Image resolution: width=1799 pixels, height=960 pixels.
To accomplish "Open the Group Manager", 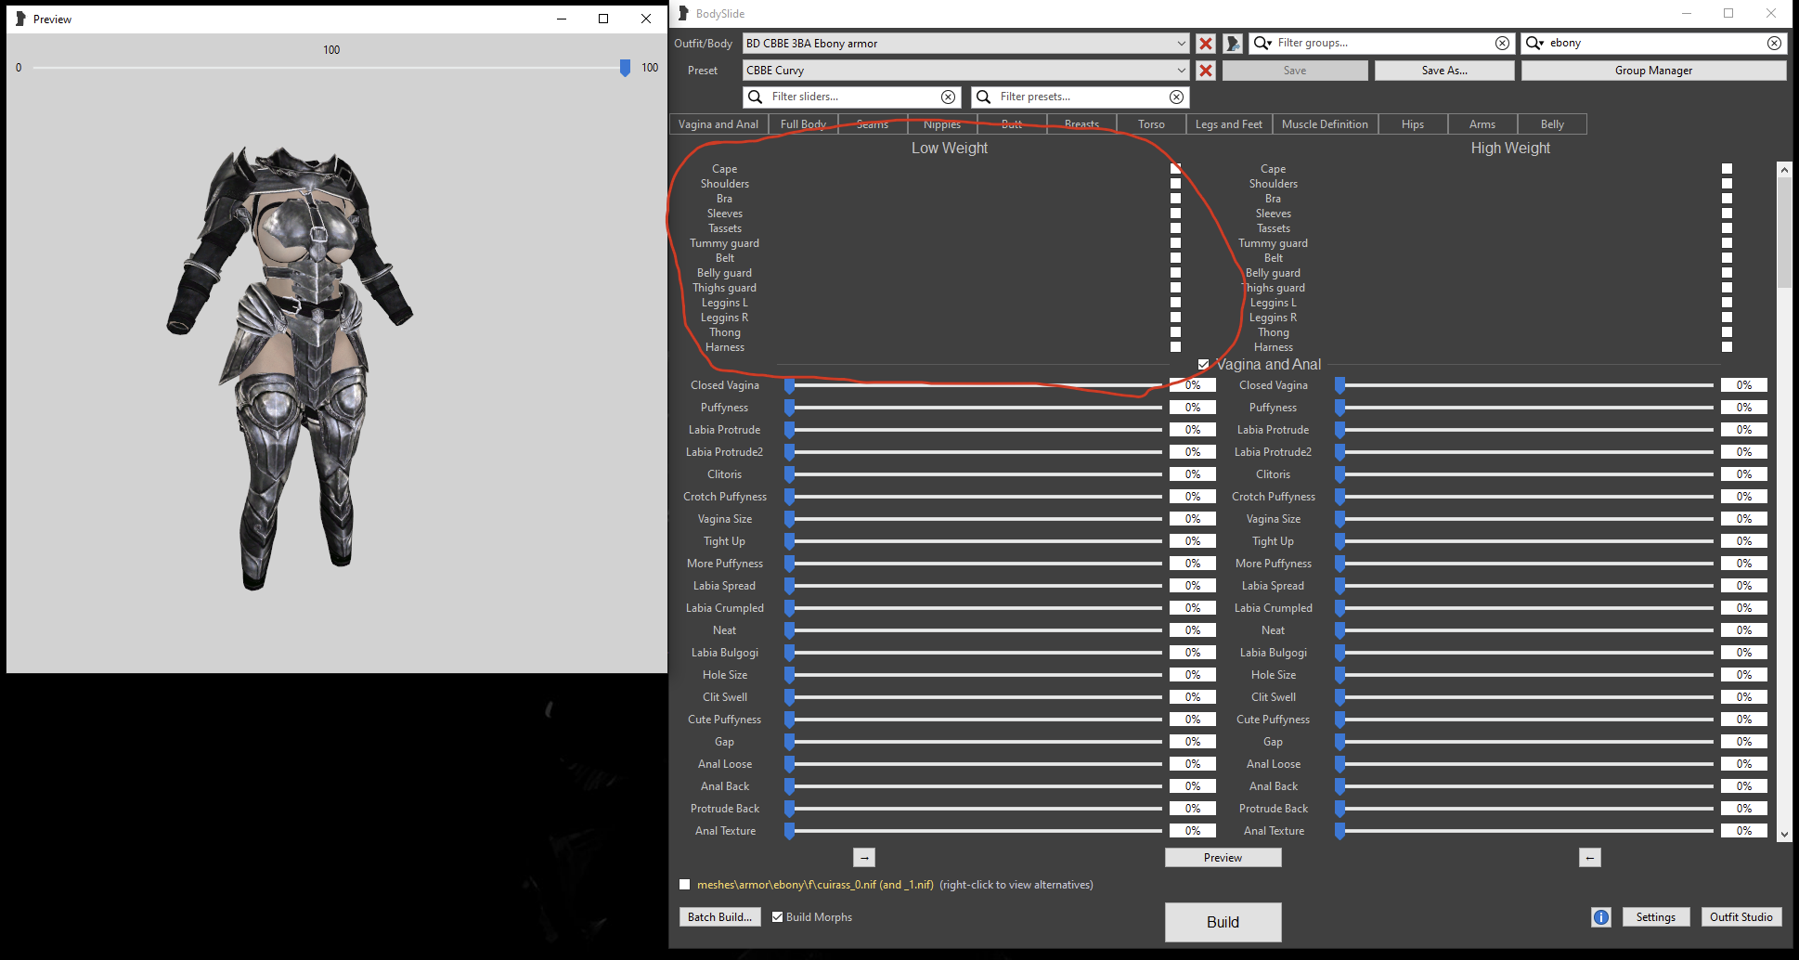I will click(x=1653, y=71).
